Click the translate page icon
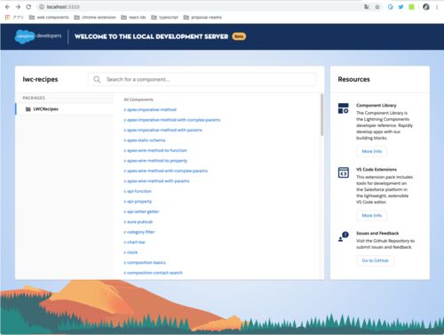This screenshot has height=335, width=444. (367, 7)
